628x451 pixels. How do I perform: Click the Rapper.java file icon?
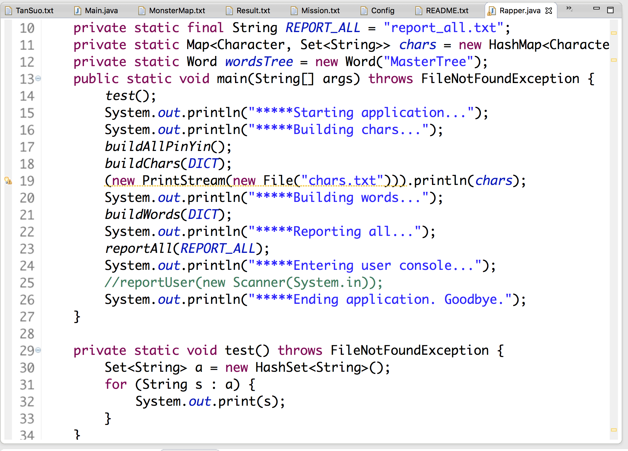click(491, 11)
